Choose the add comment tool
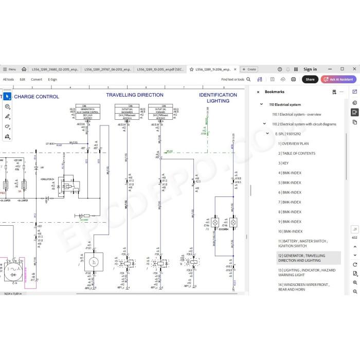Screen dimensions: 360x360 7,106
